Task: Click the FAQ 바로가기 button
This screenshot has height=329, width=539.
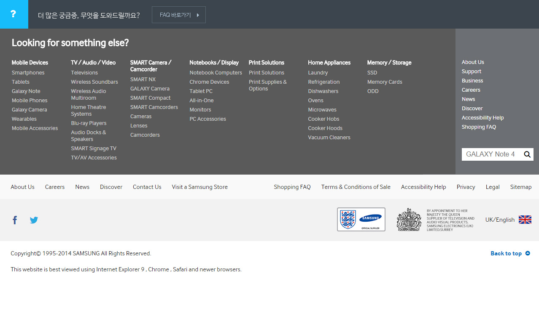Action: [x=179, y=15]
